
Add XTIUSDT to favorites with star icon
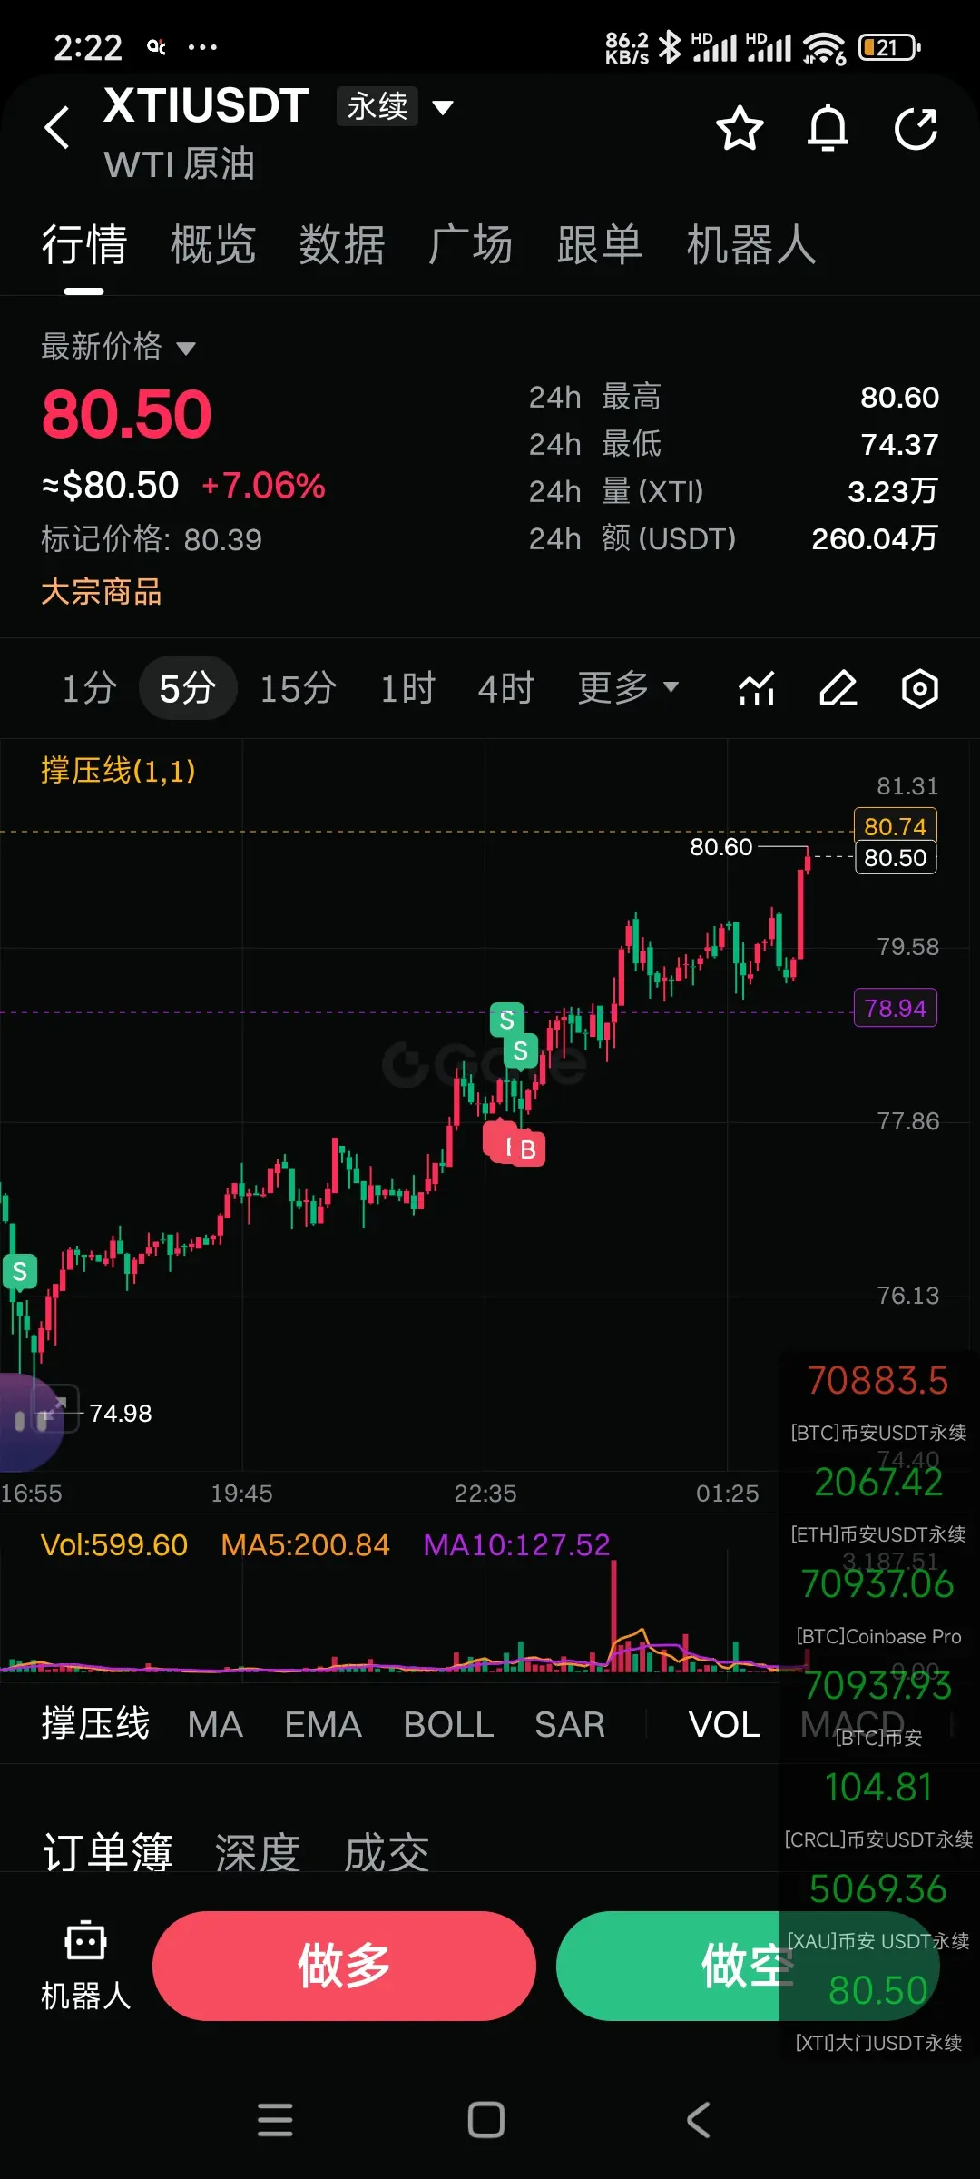(x=740, y=128)
